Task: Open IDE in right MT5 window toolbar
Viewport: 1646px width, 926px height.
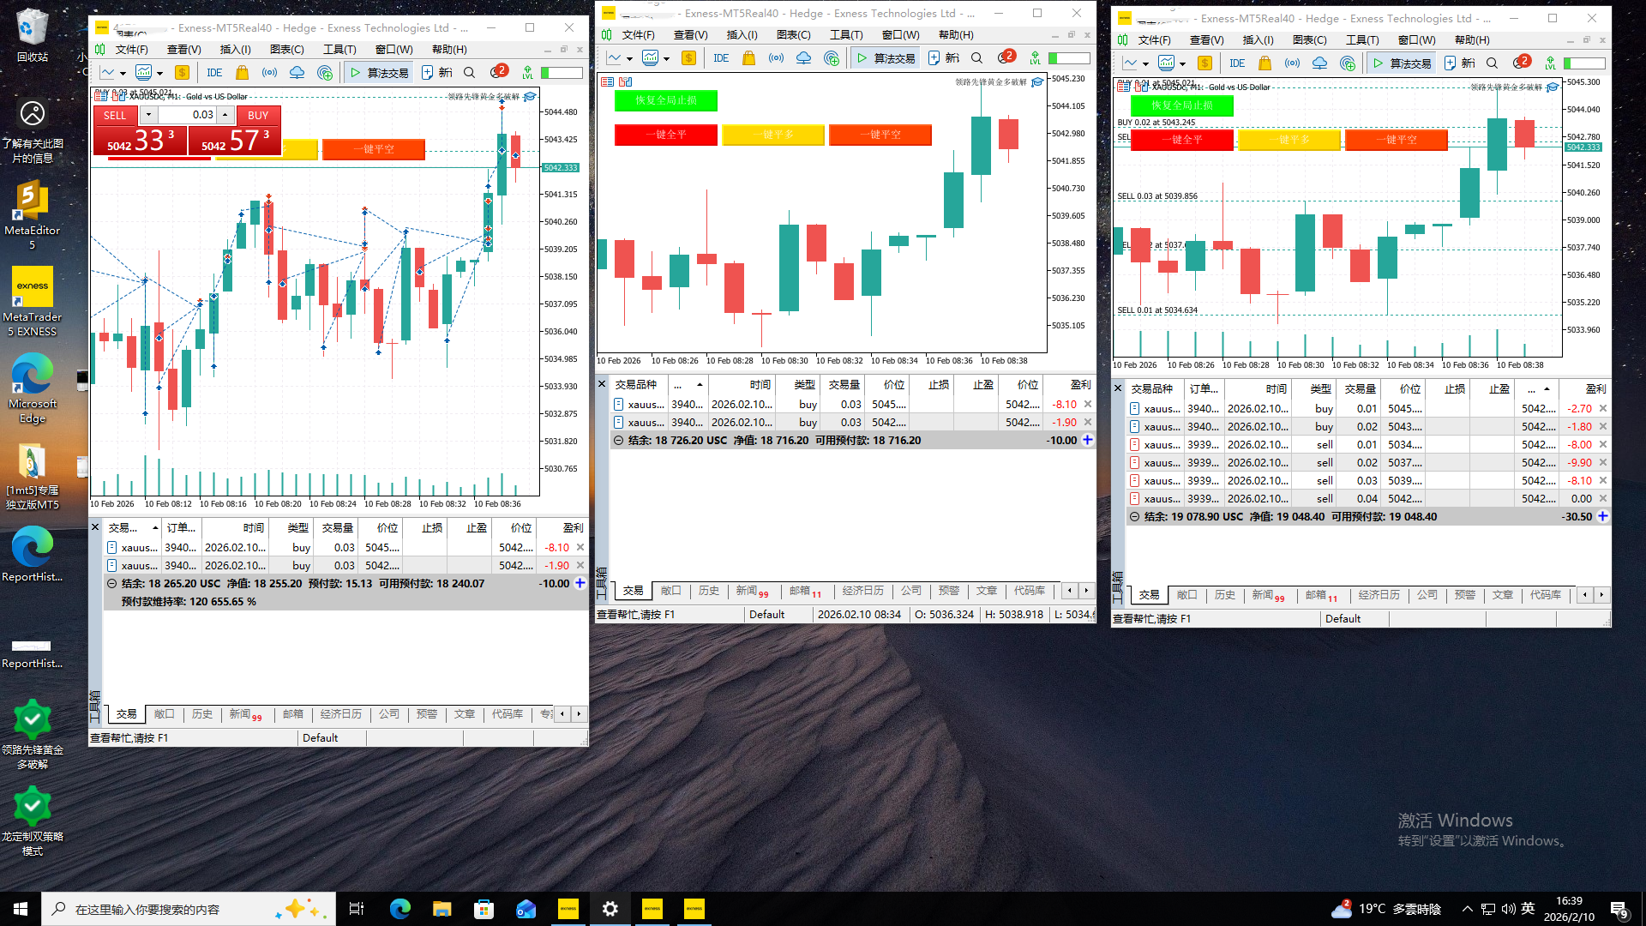Action: 1237,63
